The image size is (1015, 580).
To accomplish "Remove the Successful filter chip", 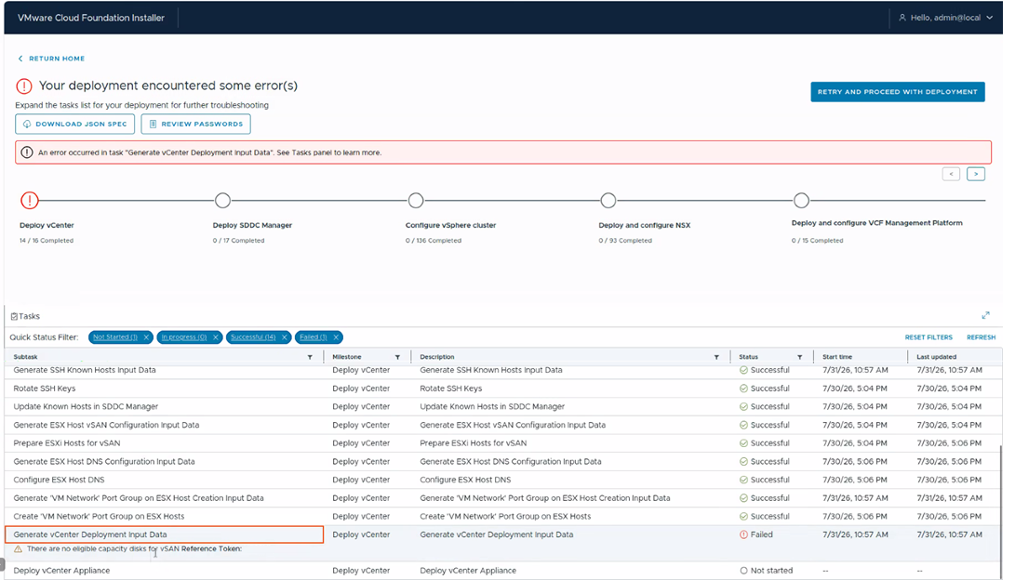I will (x=284, y=337).
